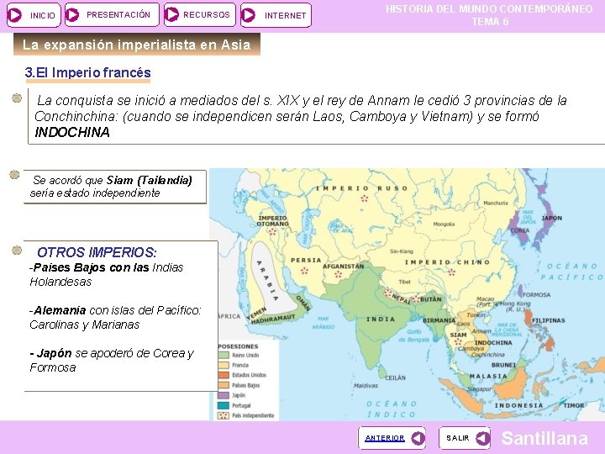Image resolution: width=605 pixels, height=454 pixels.
Task: Click the 'HADHRAMAUT' label on the map
Action: click(x=273, y=319)
